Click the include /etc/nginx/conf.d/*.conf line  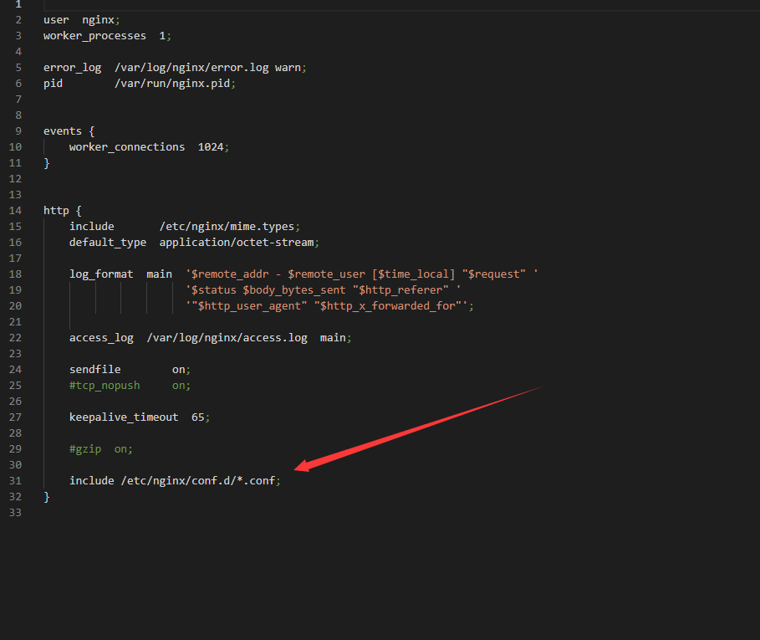click(x=175, y=480)
